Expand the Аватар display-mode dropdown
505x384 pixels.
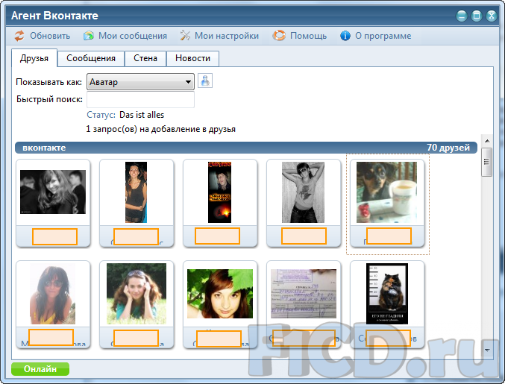coord(140,82)
